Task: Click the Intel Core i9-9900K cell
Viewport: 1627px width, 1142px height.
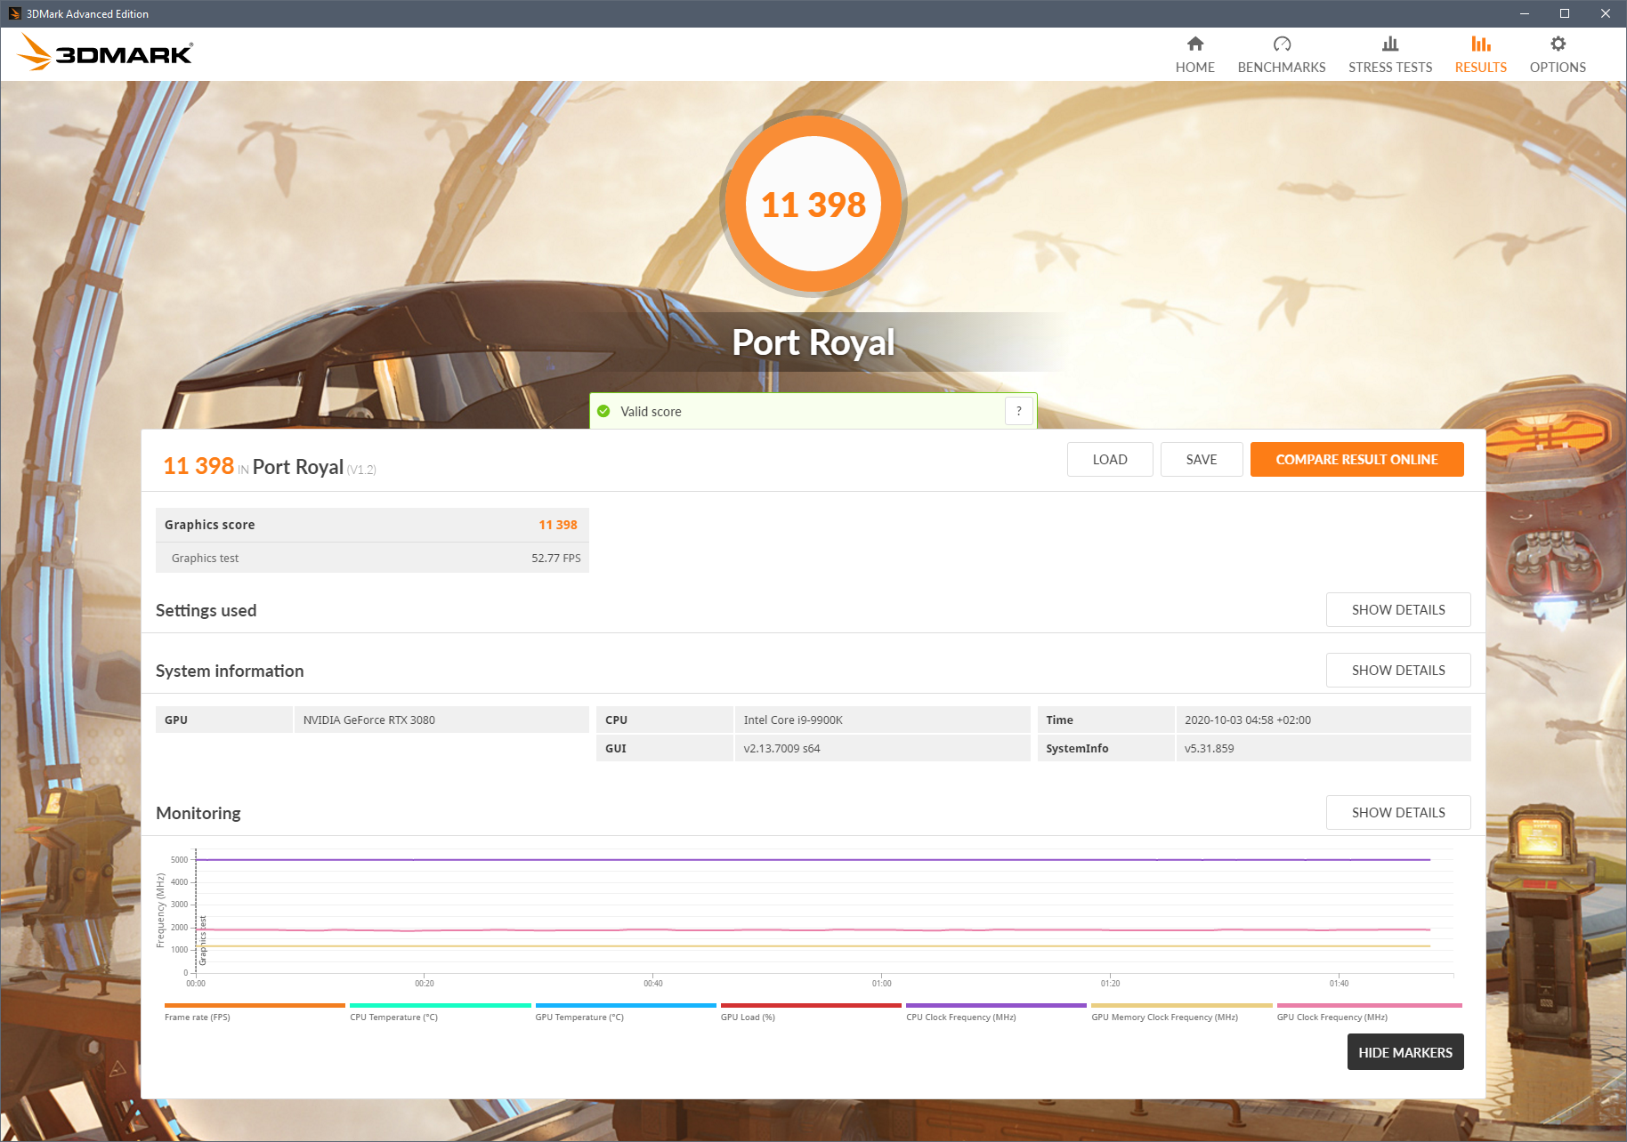Action: (x=881, y=720)
